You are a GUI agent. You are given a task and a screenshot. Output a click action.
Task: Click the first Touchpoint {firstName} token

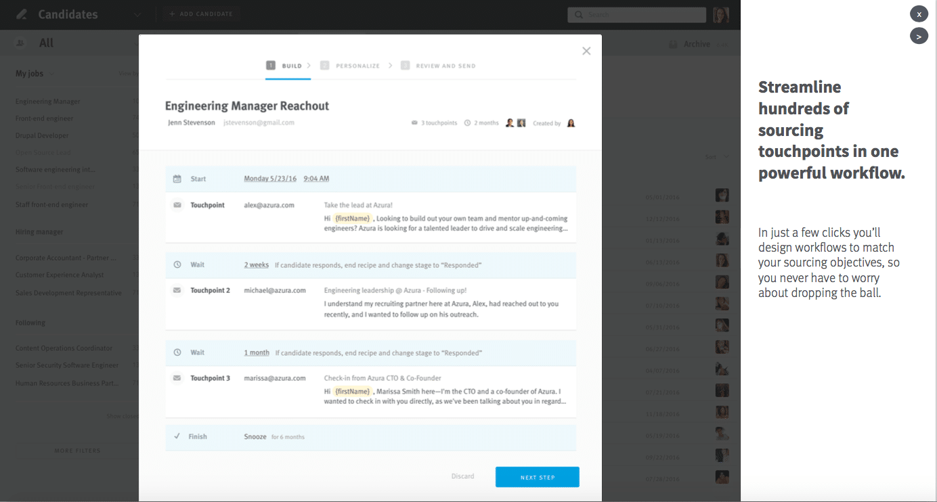pos(353,218)
